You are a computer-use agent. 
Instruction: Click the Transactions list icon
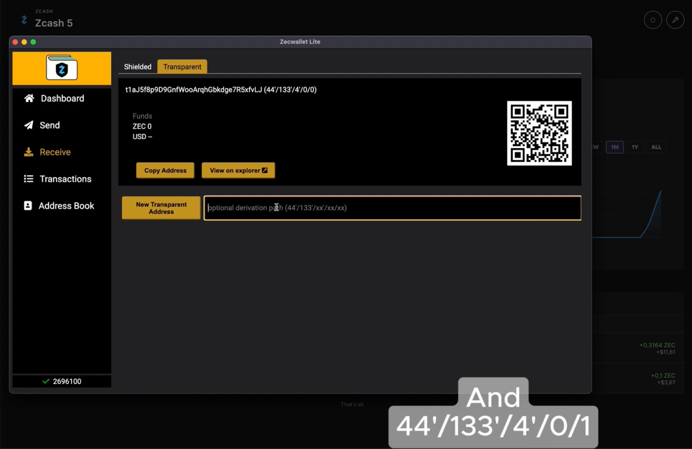pyautogui.click(x=29, y=179)
